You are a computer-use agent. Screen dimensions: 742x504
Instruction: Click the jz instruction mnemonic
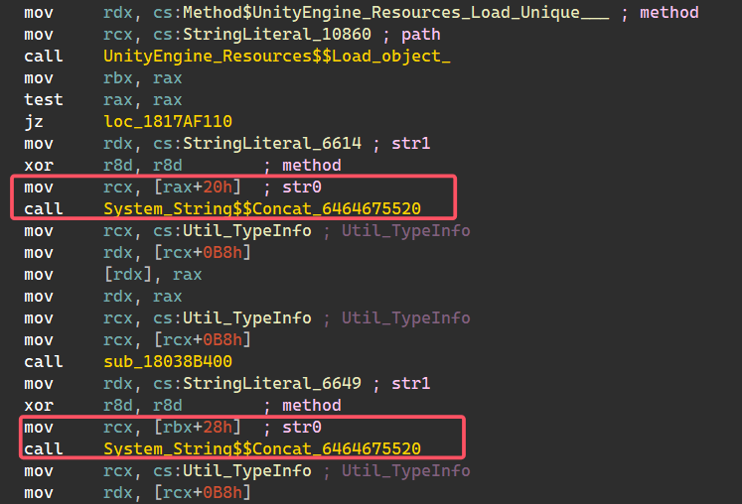(x=34, y=122)
